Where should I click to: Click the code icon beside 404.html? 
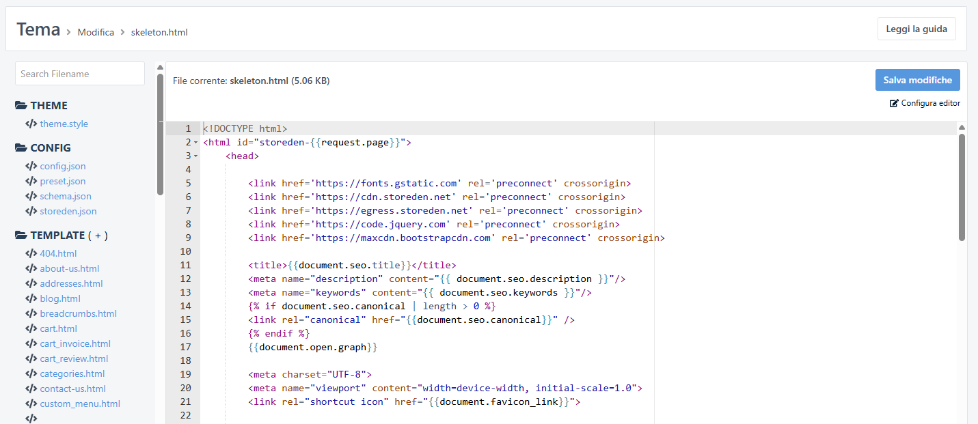tap(31, 254)
